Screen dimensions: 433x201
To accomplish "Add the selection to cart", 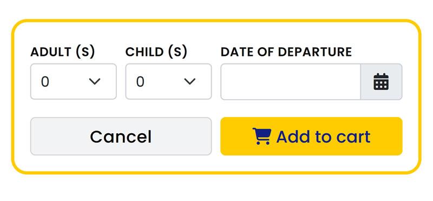I will click(x=312, y=137).
